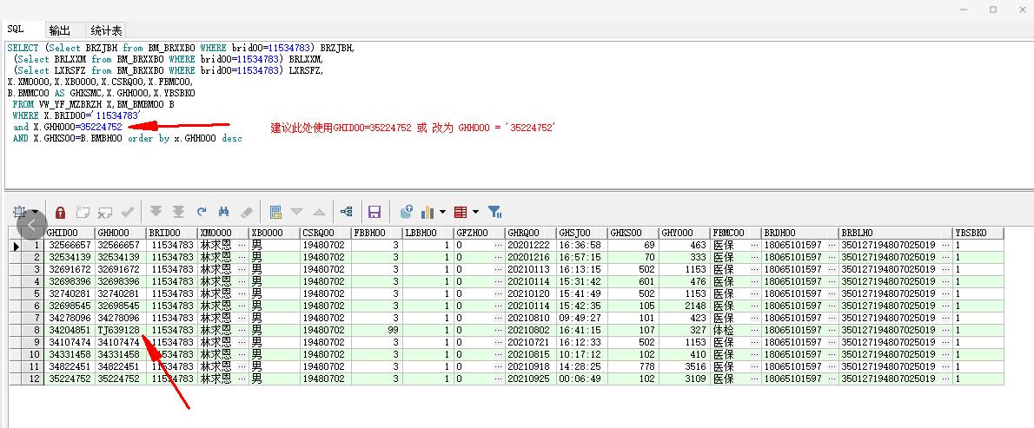The width and height of the screenshot is (1034, 428).
Task: Open ellipsis button in FBMC00 row 1
Action: 754,245
